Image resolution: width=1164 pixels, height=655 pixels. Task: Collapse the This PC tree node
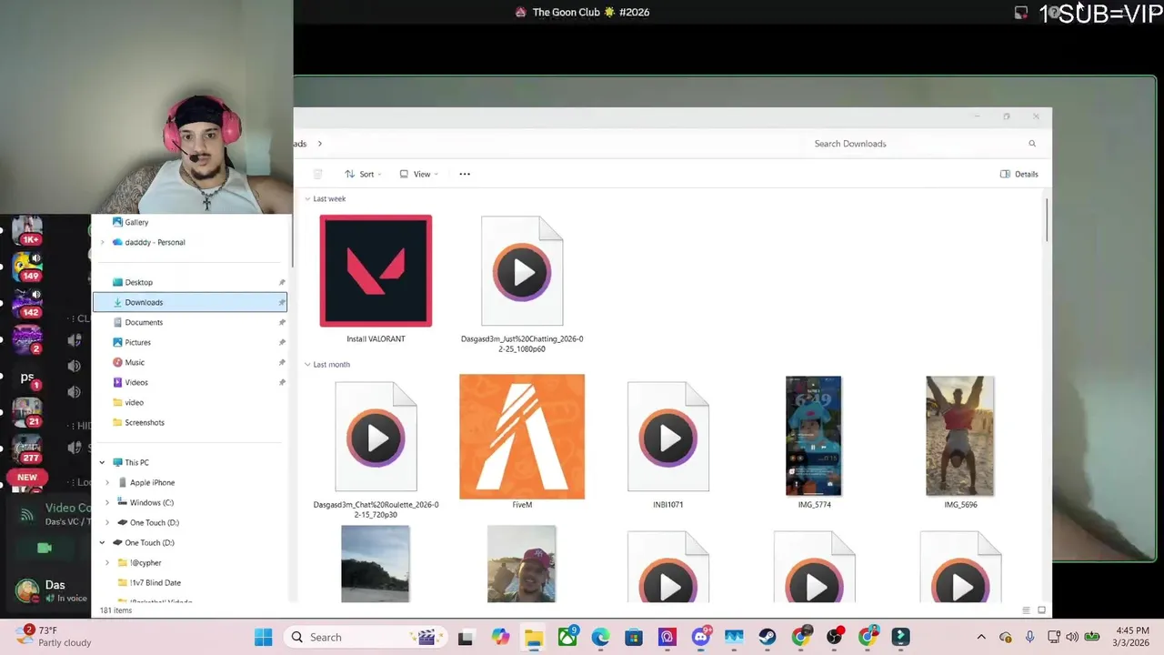pyautogui.click(x=103, y=462)
